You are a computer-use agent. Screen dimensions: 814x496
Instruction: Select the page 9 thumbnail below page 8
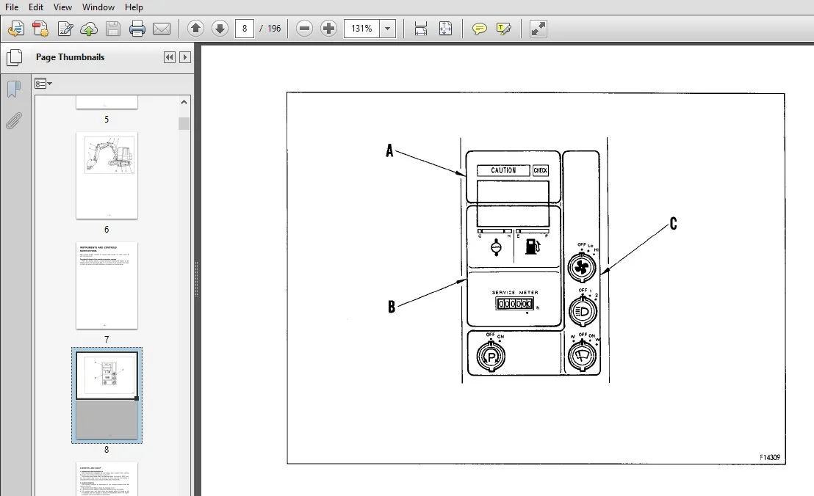click(107, 479)
